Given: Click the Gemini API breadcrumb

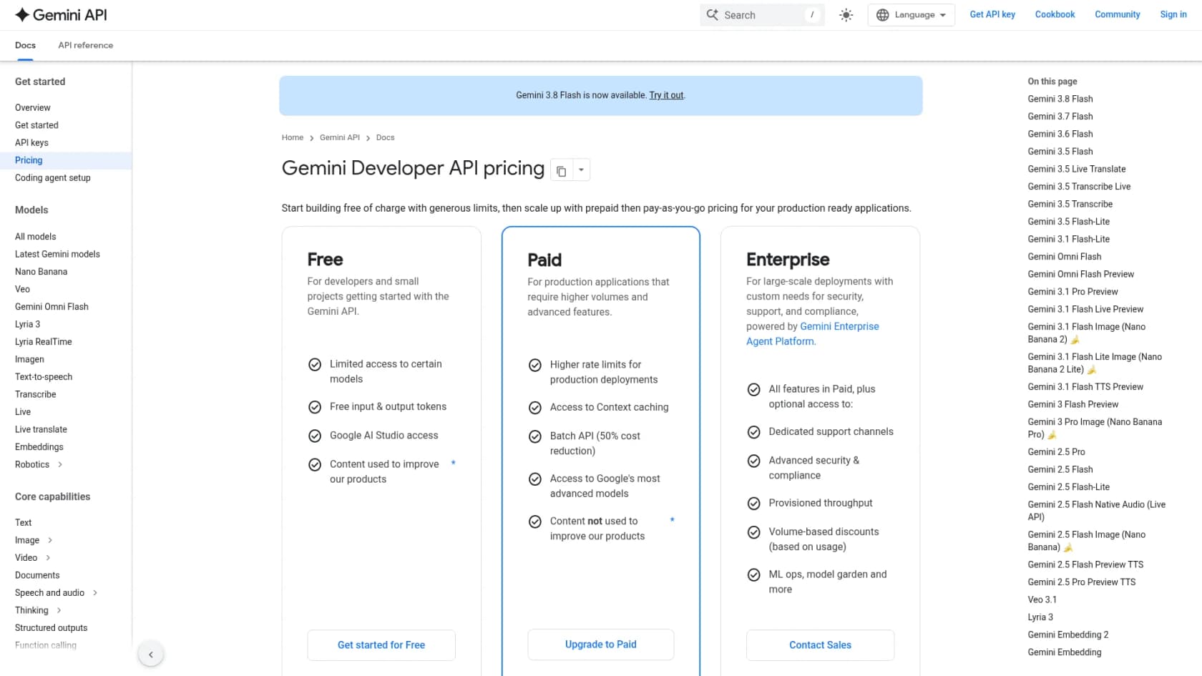Looking at the screenshot, I should pos(340,137).
